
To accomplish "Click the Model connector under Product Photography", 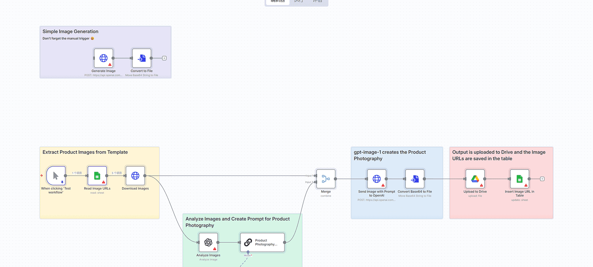I will [248, 252].
